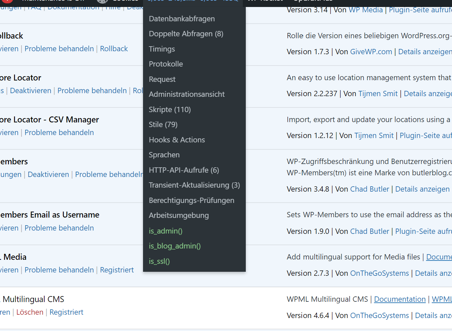Click Probleme behandeln in Store Locator row
The image size is (452, 331).
click(x=92, y=90)
